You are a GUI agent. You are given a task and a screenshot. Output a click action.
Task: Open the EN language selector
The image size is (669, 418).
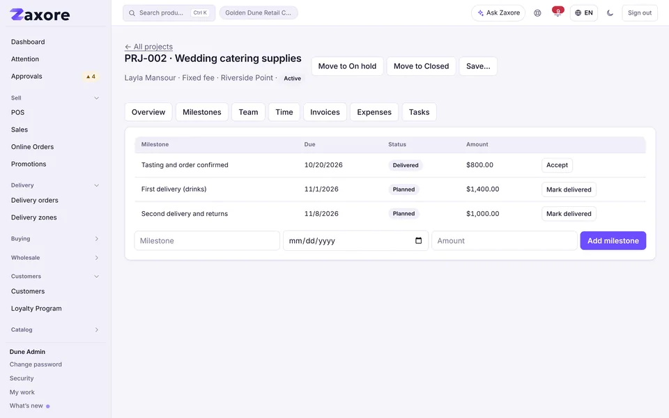click(584, 13)
